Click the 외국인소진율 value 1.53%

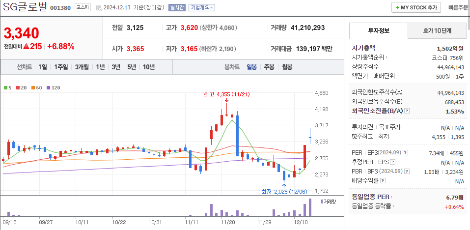455,111
